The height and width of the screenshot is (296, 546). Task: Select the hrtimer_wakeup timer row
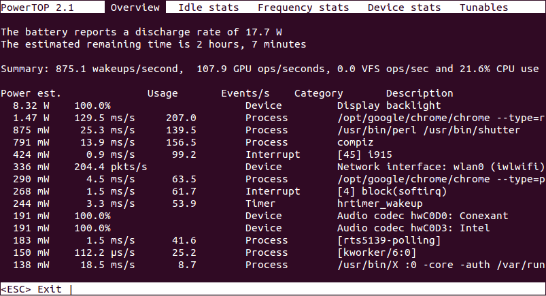(x=273, y=203)
